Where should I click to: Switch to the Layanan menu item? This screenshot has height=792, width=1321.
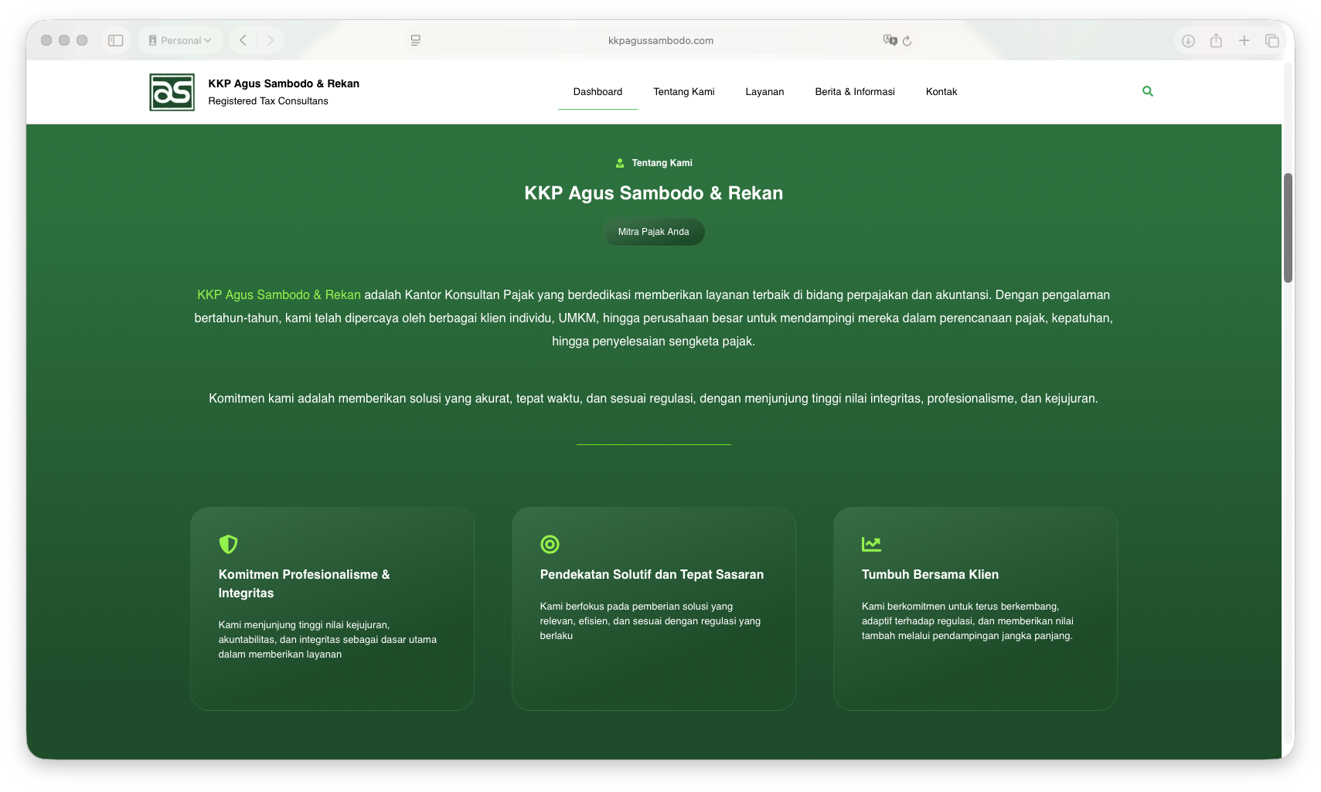click(764, 91)
